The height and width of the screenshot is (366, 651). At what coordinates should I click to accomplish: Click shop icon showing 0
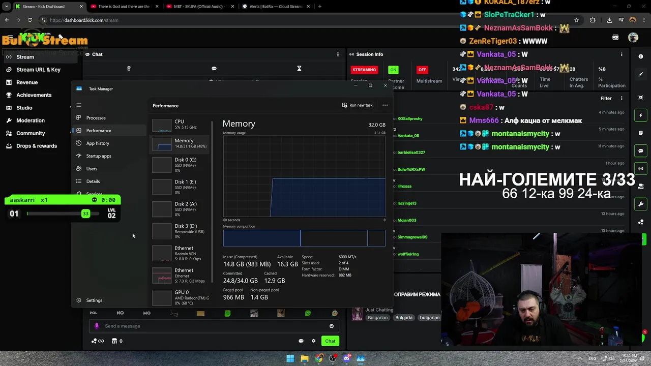(x=117, y=341)
